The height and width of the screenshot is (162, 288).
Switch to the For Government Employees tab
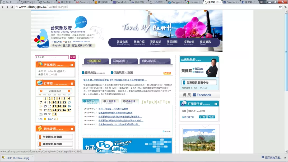[155, 61]
